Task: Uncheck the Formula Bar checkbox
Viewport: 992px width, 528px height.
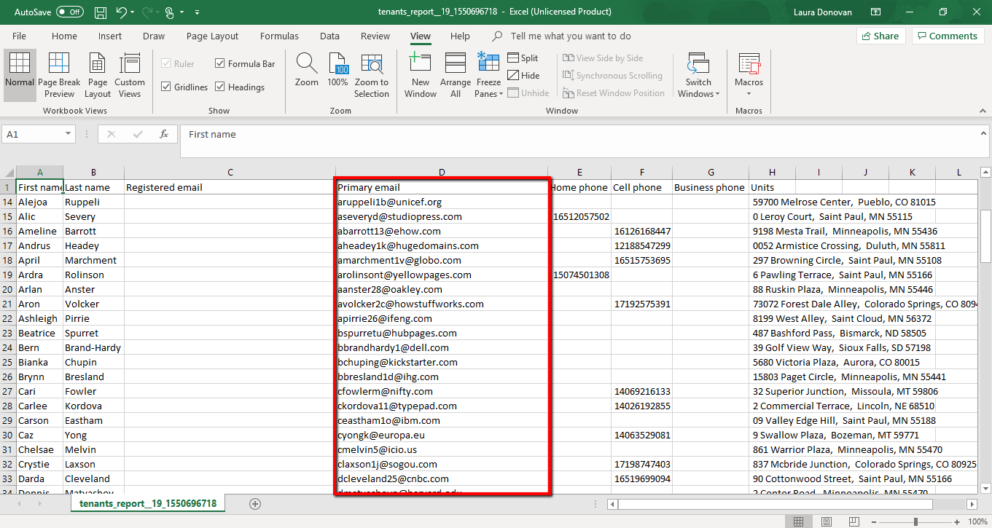Action: (x=220, y=64)
